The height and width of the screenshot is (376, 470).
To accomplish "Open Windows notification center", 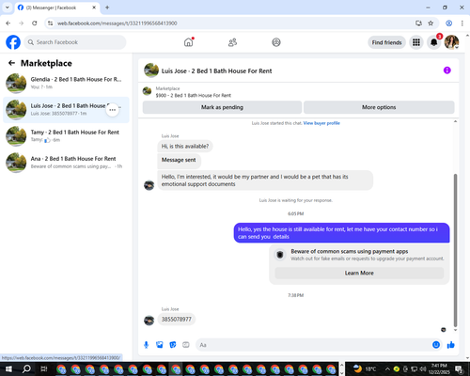I will (459, 368).
